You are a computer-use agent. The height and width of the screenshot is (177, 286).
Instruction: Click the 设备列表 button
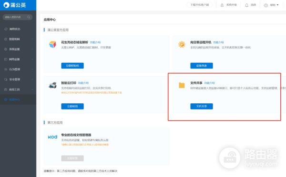click(x=202, y=66)
